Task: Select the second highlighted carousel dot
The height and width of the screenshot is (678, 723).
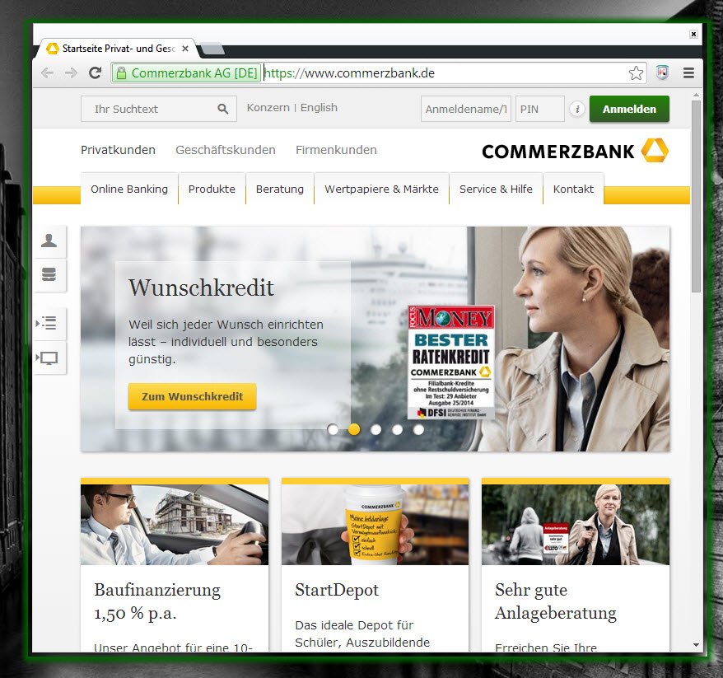Action: tap(354, 429)
